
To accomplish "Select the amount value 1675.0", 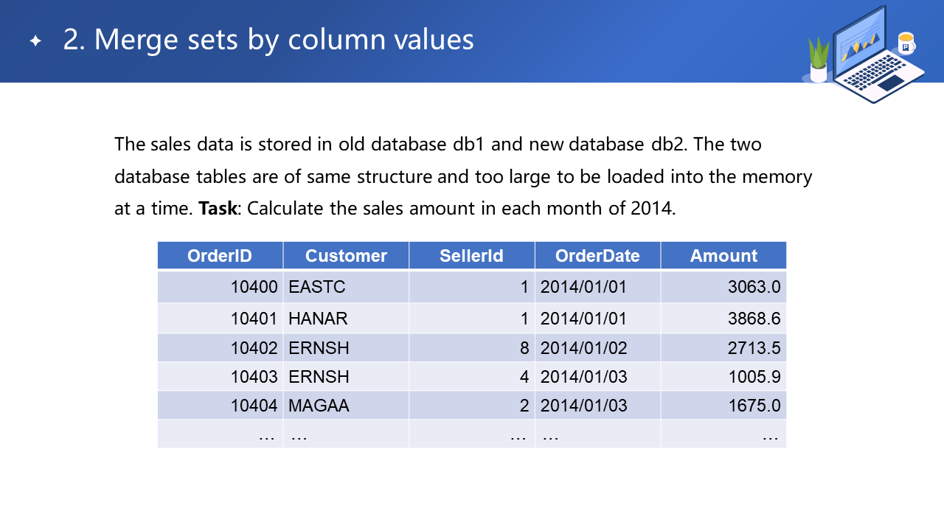I will [x=754, y=406].
